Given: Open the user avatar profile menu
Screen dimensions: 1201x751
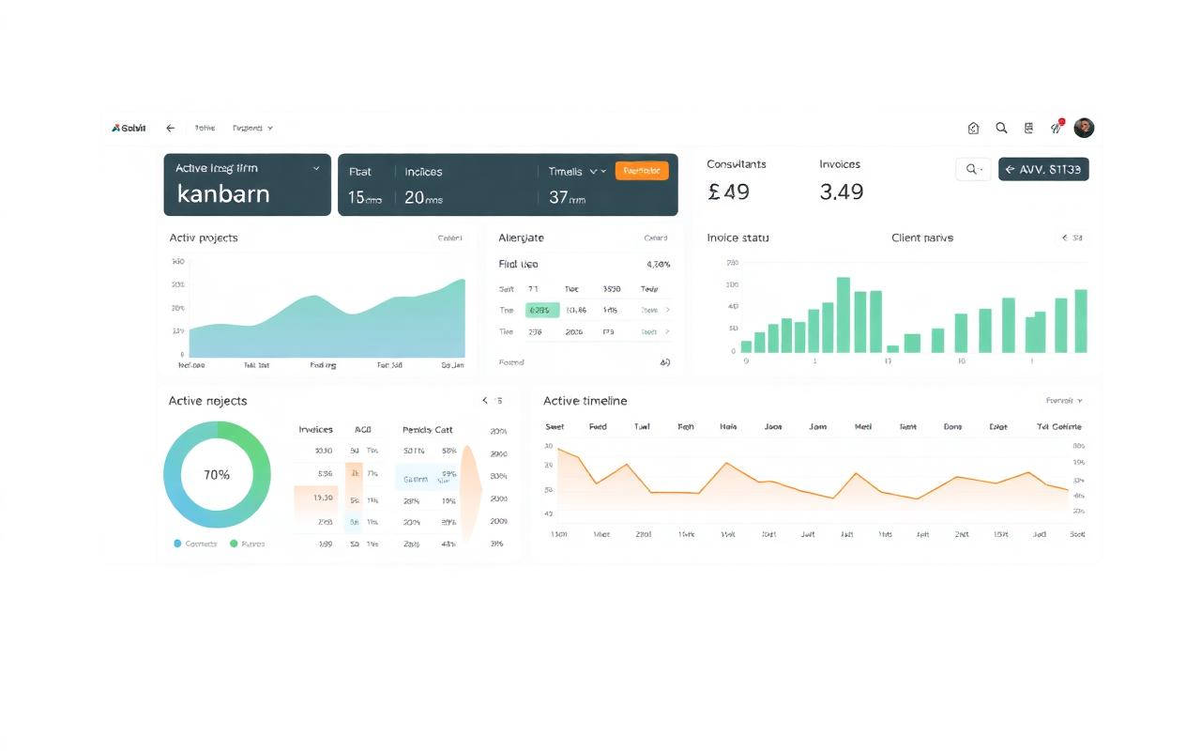Looking at the screenshot, I should coord(1084,128).
